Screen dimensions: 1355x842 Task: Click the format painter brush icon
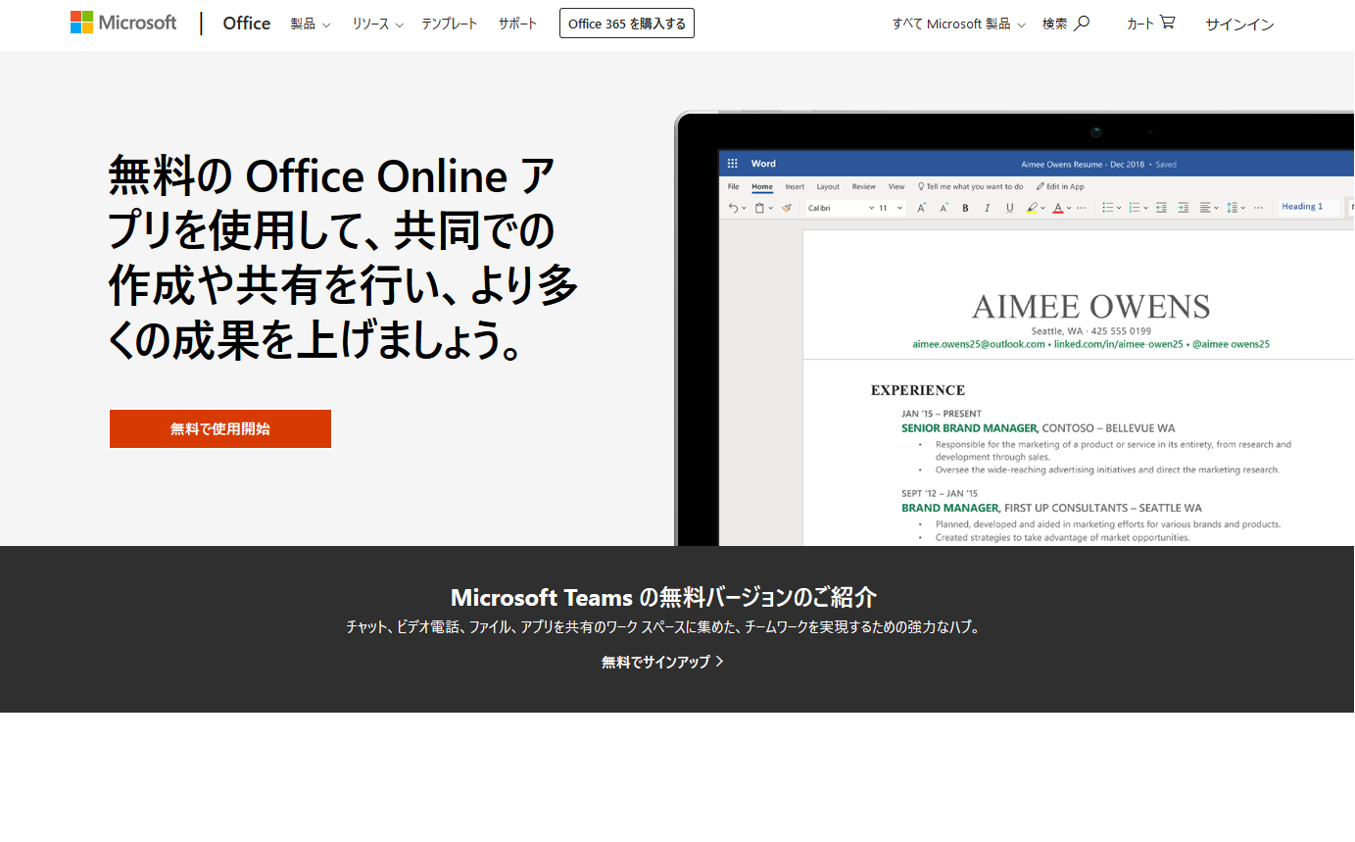[x=786, y=208]
